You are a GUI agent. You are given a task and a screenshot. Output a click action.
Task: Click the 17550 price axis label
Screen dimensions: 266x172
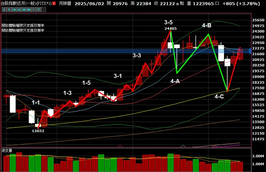[258, 88]
